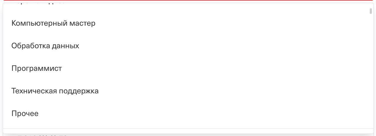Click the word поддержка in the fourth option
376x136 pixels.
(79, 91)
